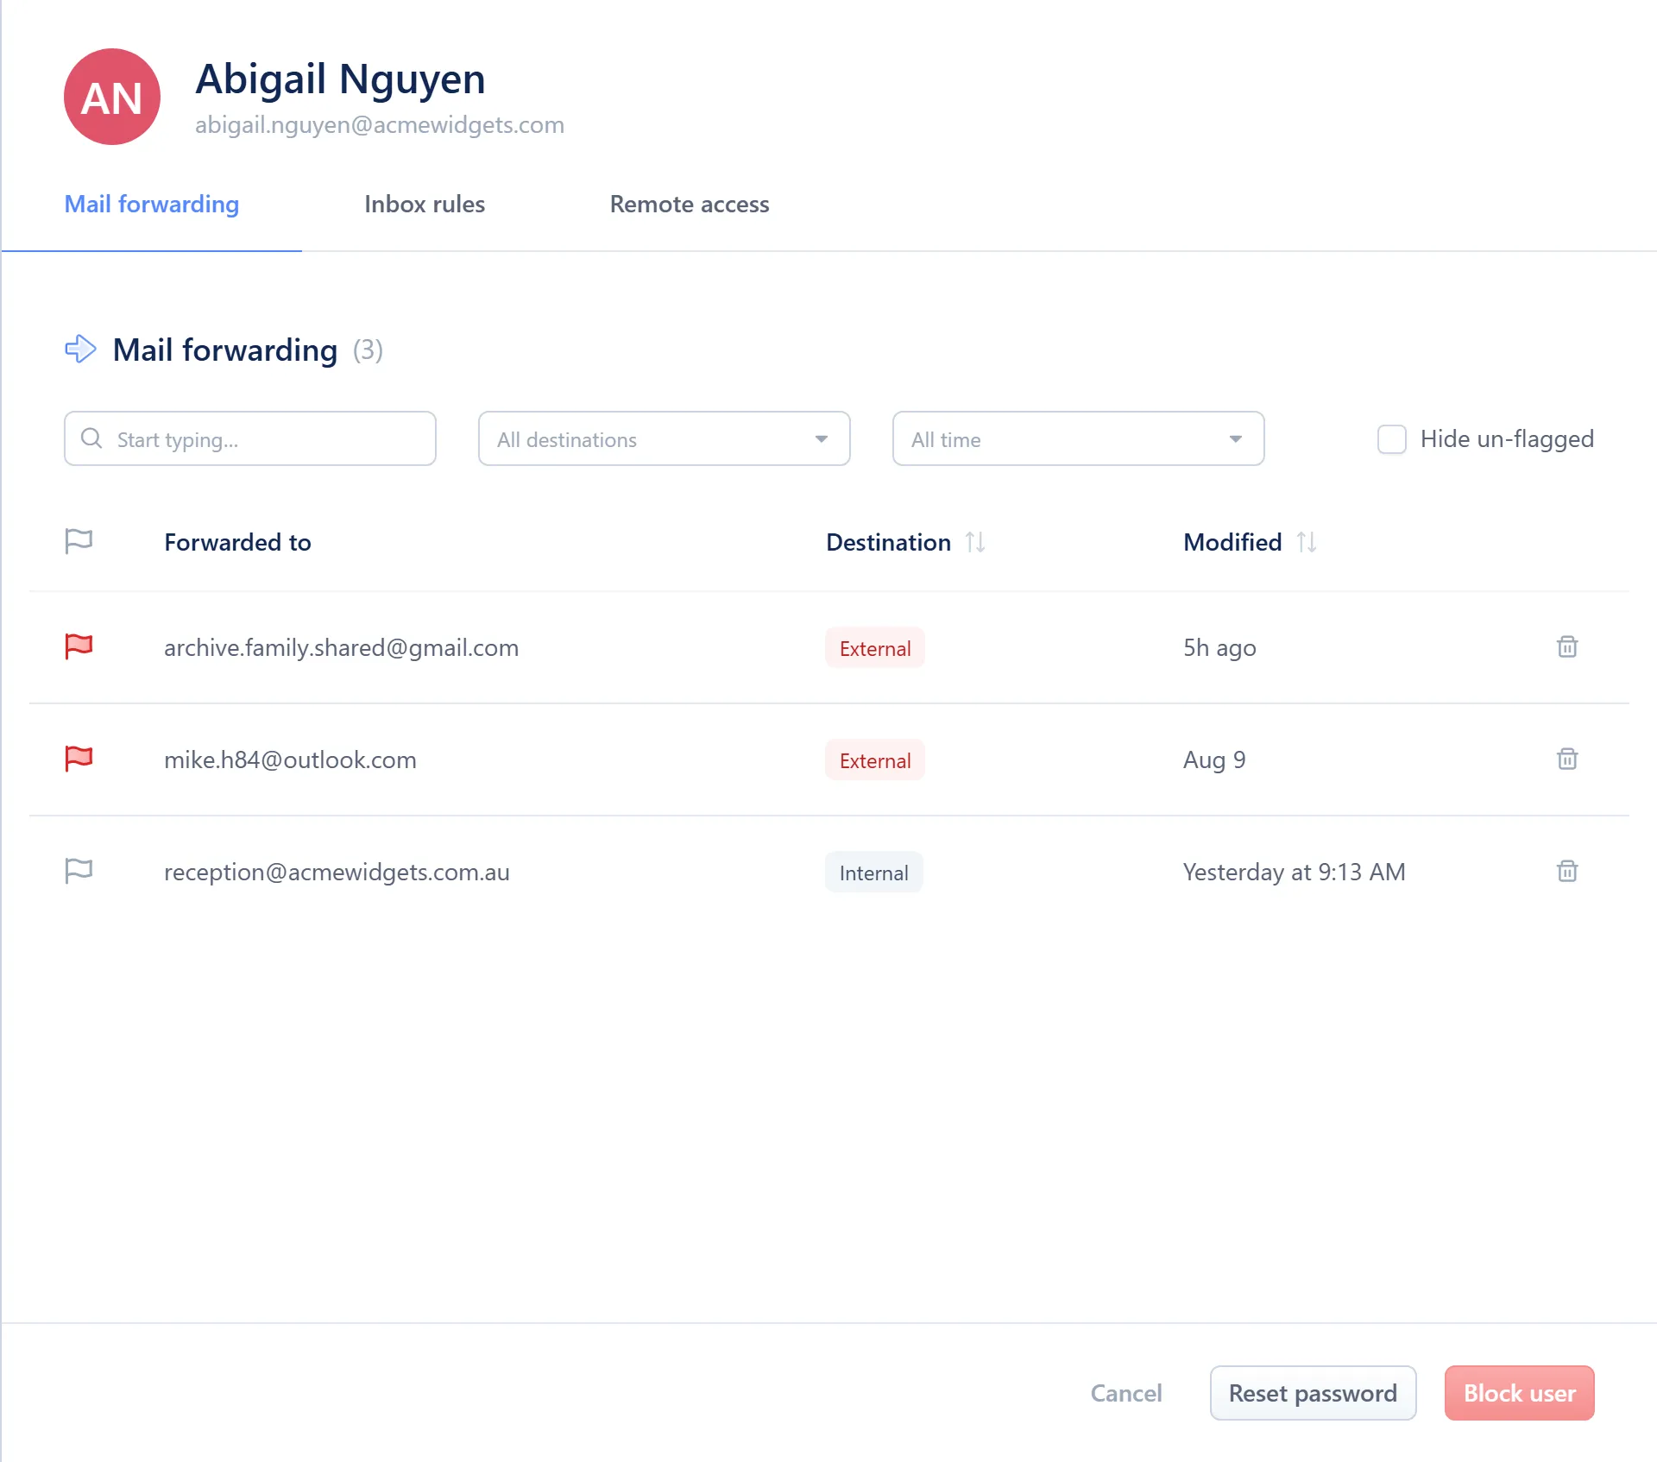Click the Aug 9 modified value

tap(1214, 759)
